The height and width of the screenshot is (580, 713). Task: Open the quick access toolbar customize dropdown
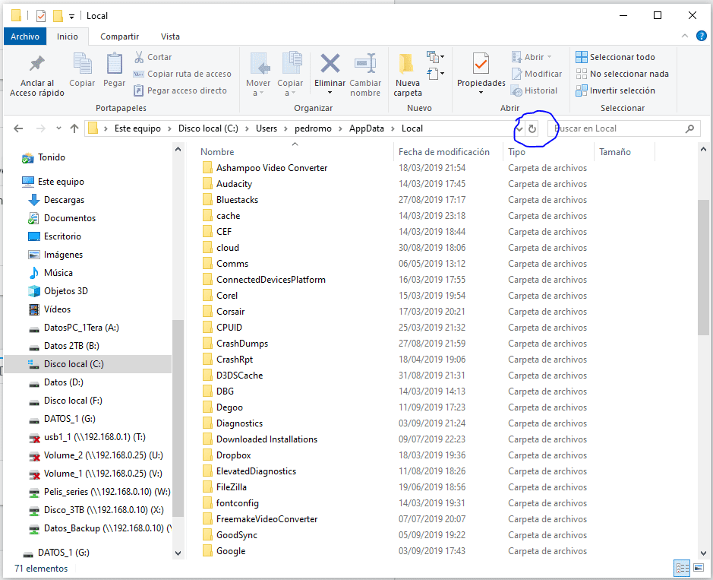(71, 17)
